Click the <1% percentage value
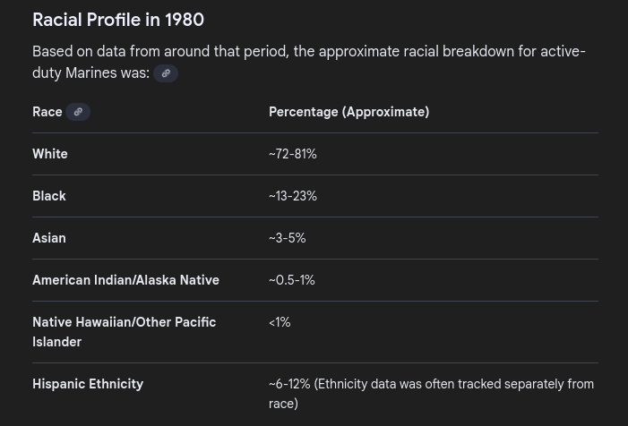Screen dimensions: 628x426 pyautogui.click(x=280, y=322)
